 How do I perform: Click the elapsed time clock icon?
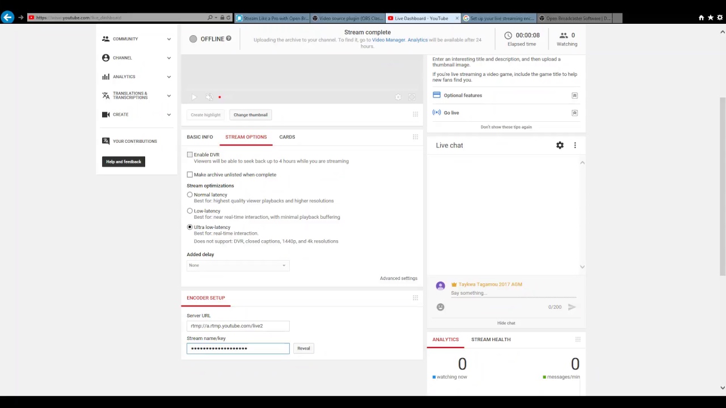tap(508, 35)
